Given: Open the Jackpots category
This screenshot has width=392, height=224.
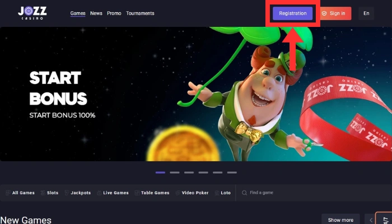Looking at the screenshot, I should 77,193.
